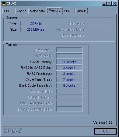This screenshot has width=119, height=137.
Task: Click the Bank Cycle Time (Trc) value
Action: tap(69, 85)
